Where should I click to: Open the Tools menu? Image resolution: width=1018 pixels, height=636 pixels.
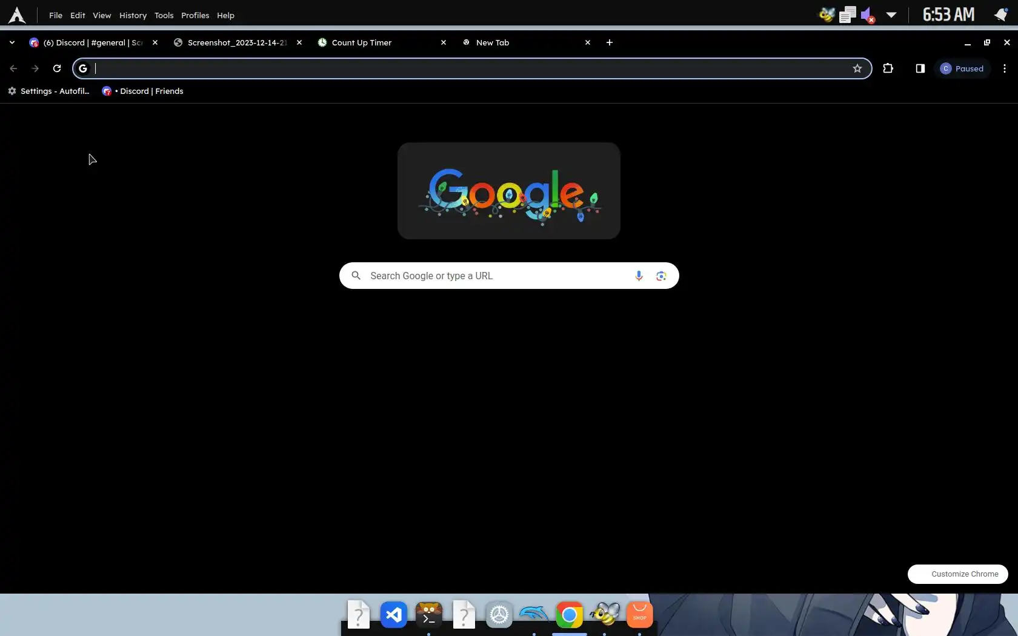tap(164, 15)
